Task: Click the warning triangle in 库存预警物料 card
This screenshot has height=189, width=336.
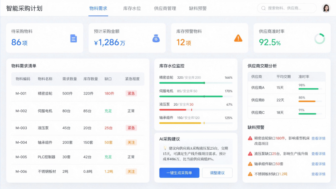Action: tap(238, 38)
